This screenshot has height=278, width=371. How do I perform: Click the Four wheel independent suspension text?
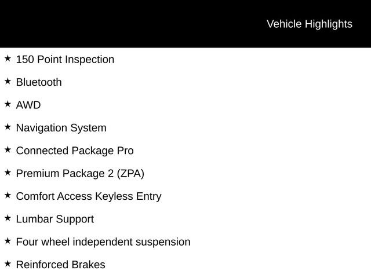103,242
